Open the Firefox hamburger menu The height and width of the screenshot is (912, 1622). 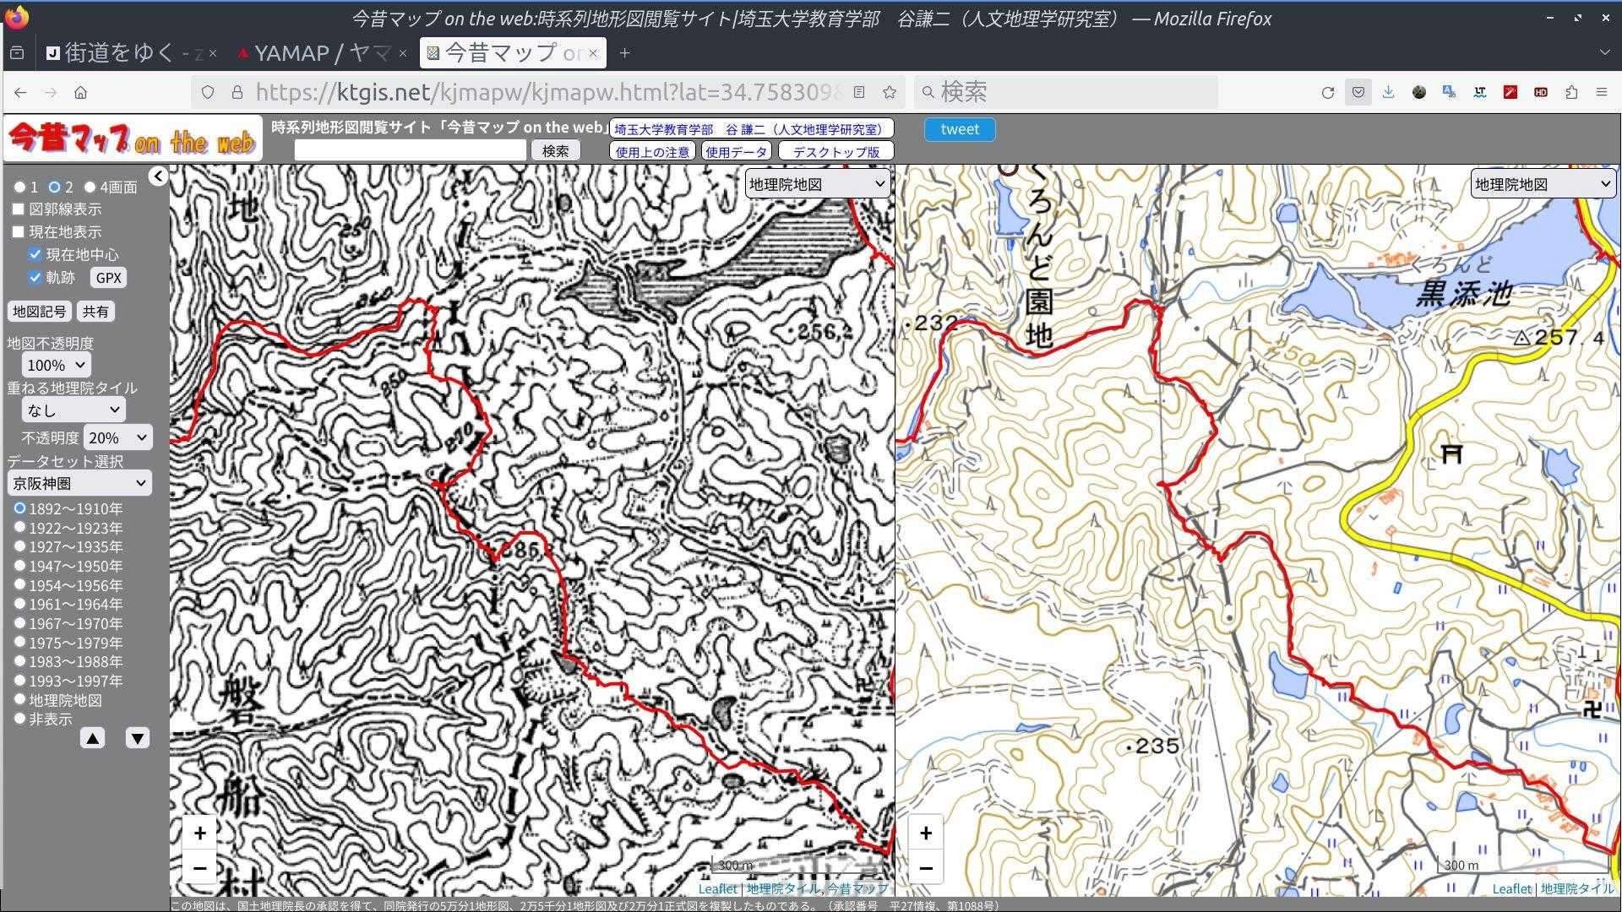click(x=1601, y=93)
